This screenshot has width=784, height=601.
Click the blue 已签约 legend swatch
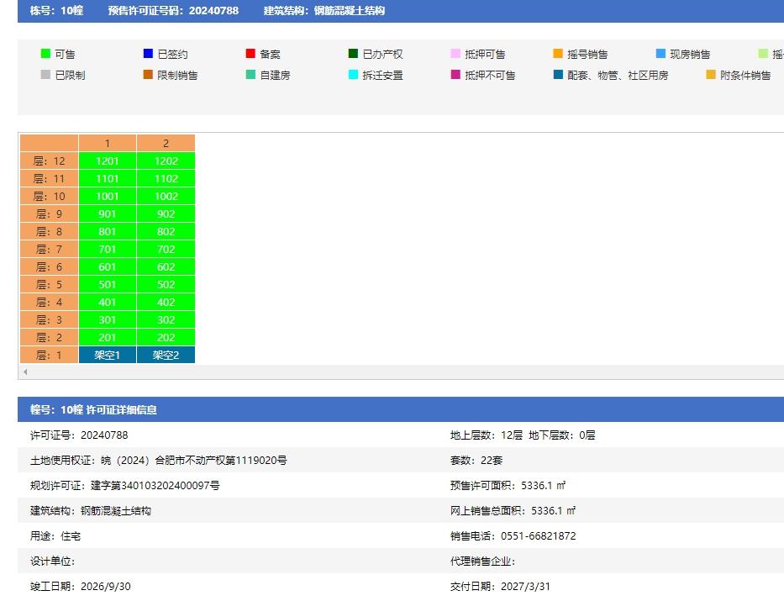[x=148, y=54]
